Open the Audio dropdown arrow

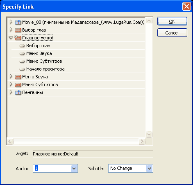pos(74,169)
